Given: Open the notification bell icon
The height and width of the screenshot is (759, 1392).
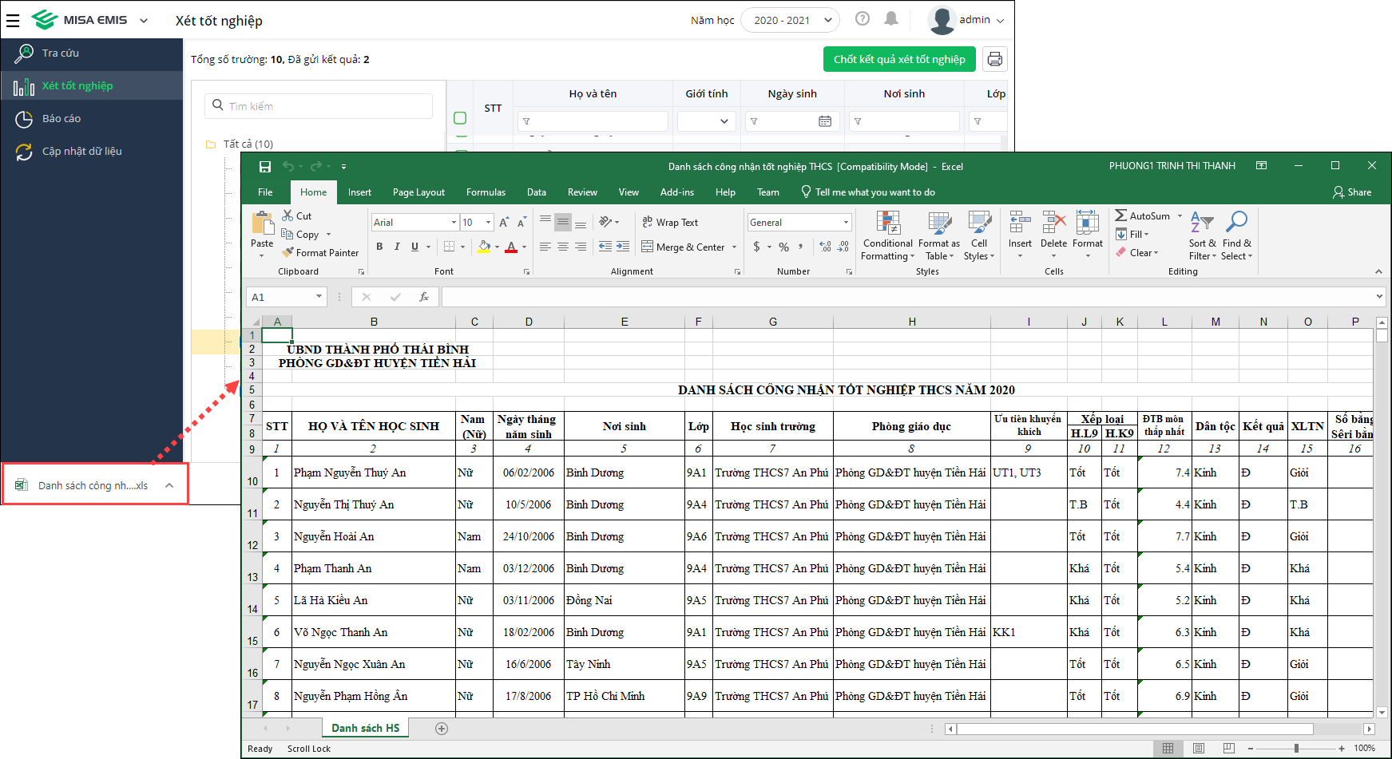Looking at the screenshot, I should 891,19.
